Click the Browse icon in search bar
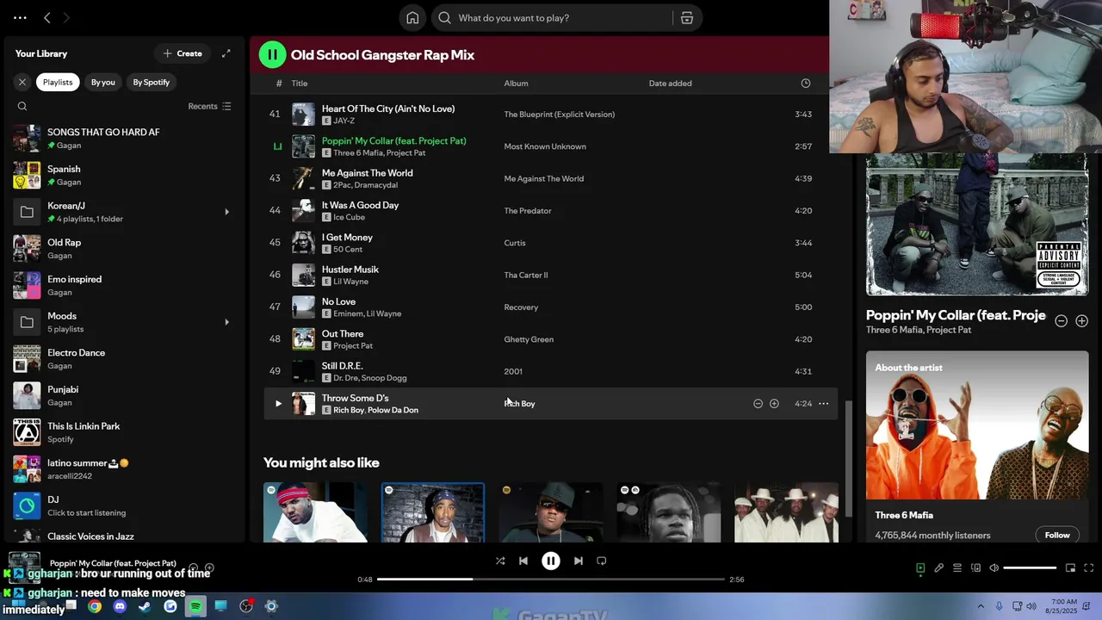This screenshot has width=1102, height=620. click(x=687, y=18)
